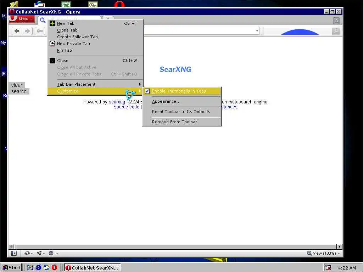Launch Opera from the quick launch bar

[x=54, y=268]
